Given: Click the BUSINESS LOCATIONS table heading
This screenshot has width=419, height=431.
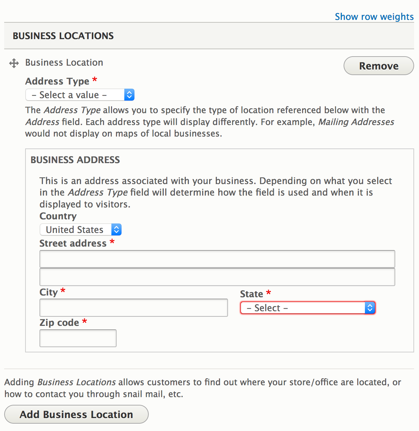Looking at the screenshot, I should pyautogui.click(x=63, y=36).
